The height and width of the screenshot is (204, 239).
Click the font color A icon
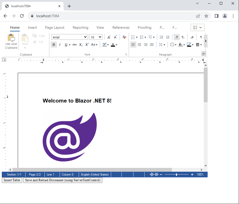point(113,45)
